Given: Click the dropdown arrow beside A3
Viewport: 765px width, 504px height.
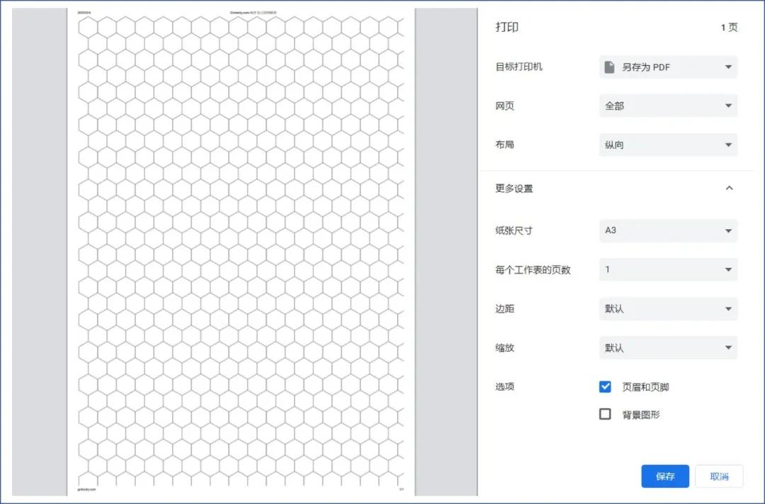Looking at the screenshot, I should pos(728,230).
